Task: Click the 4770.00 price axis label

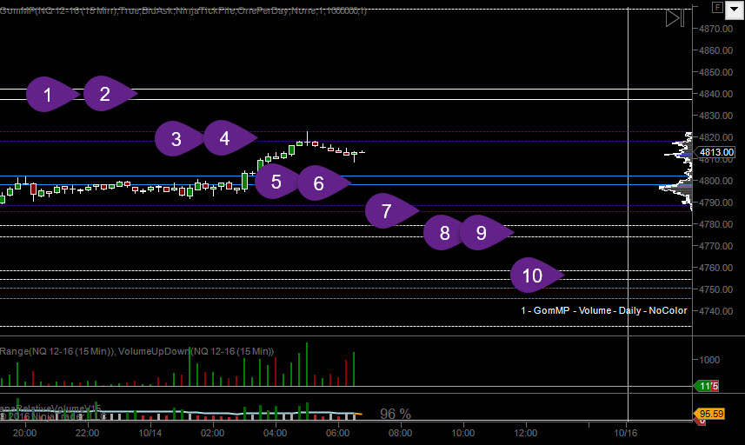Action: (x=715, y=246)
